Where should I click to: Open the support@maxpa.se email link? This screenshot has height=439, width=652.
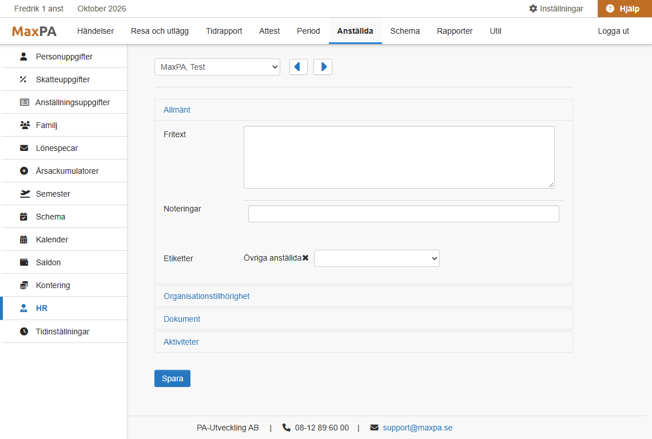pyautogui.click(x=418, y=428)
